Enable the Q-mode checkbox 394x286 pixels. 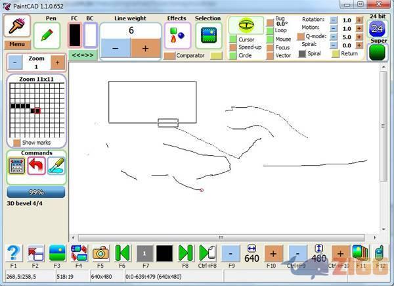click(x=301, y=37)
